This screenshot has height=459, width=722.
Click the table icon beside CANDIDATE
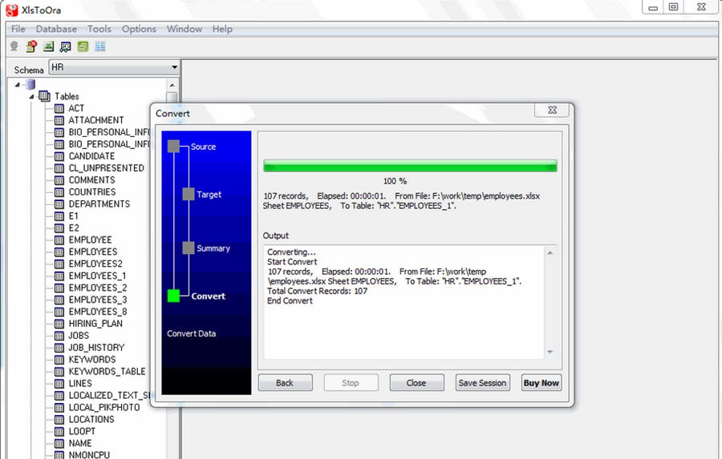point(59,156)
